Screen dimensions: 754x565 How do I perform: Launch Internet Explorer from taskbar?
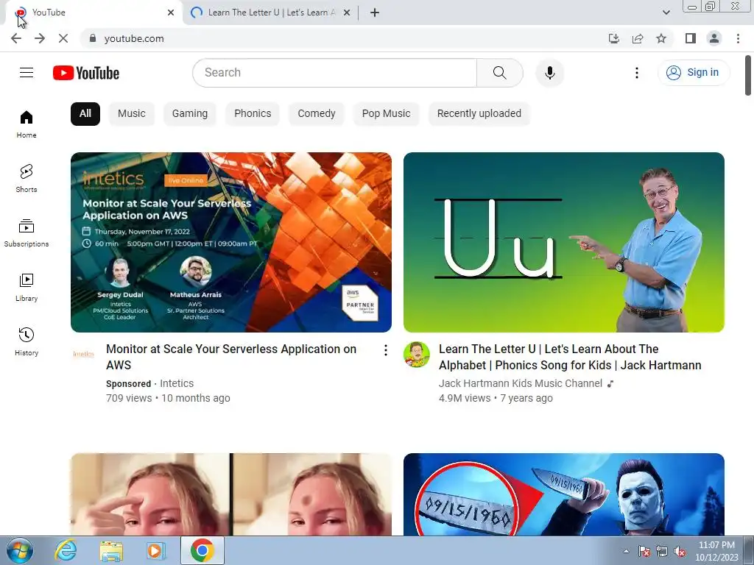click(66, 550)
